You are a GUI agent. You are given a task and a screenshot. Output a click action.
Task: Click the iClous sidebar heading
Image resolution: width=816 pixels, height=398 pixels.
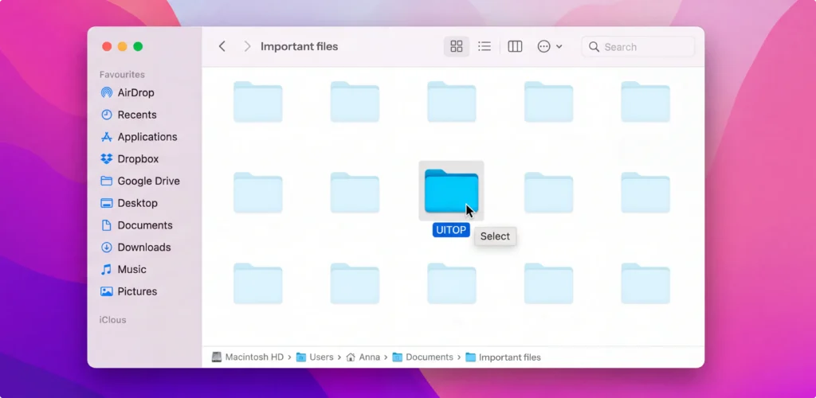click(113, 320)
